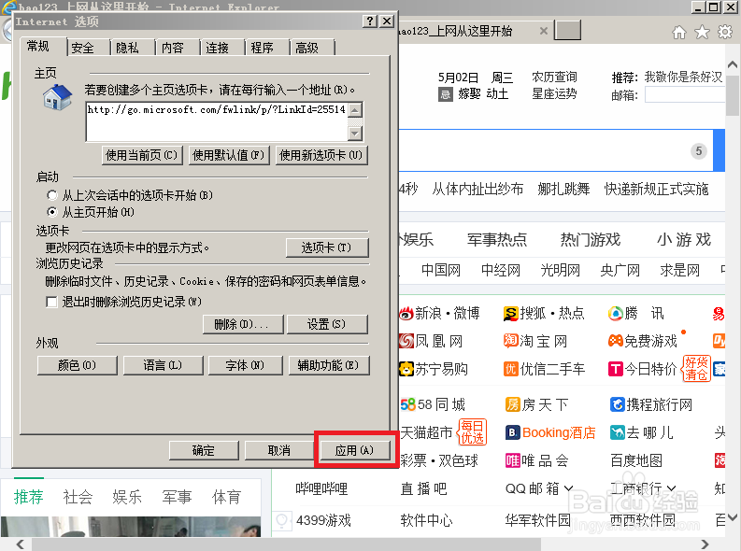The height and width of the screenshot is (551, 741).
Task: Click 使用新选项卡(U) button
Action: click(x=321, y=155)
